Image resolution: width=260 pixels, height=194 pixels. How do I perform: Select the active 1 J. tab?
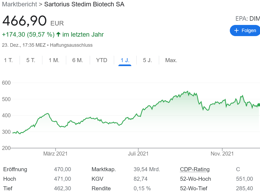point(125,60)
